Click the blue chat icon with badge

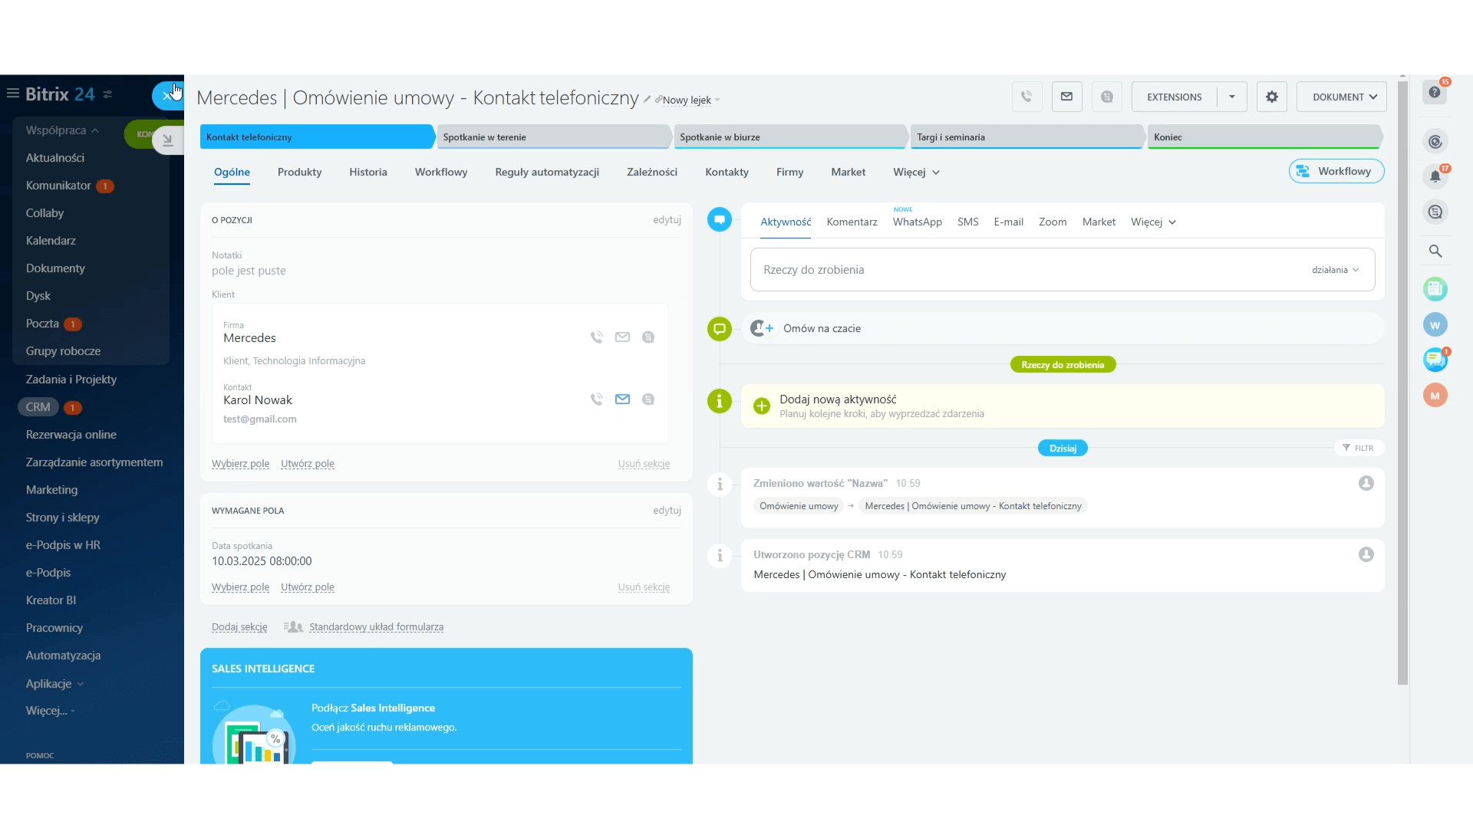(x=1435, y=359)
